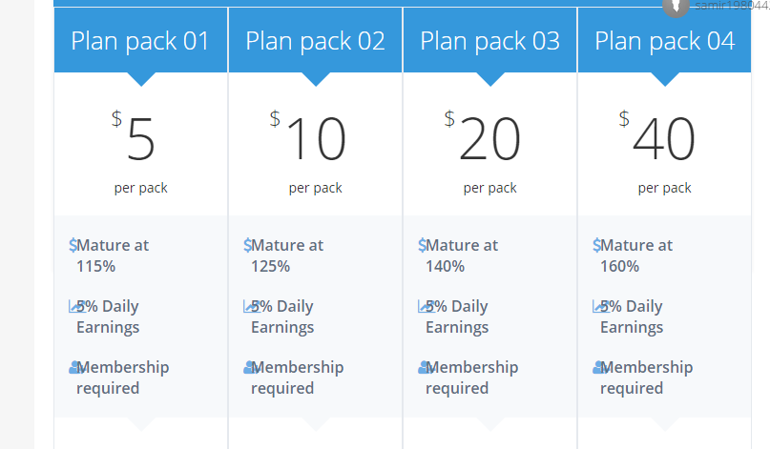Click user icon beside Plan pack 02 membership
Image resolution: width=770 pixels, height=449 pixels.
pyautogui.click(x=250, y=367)
